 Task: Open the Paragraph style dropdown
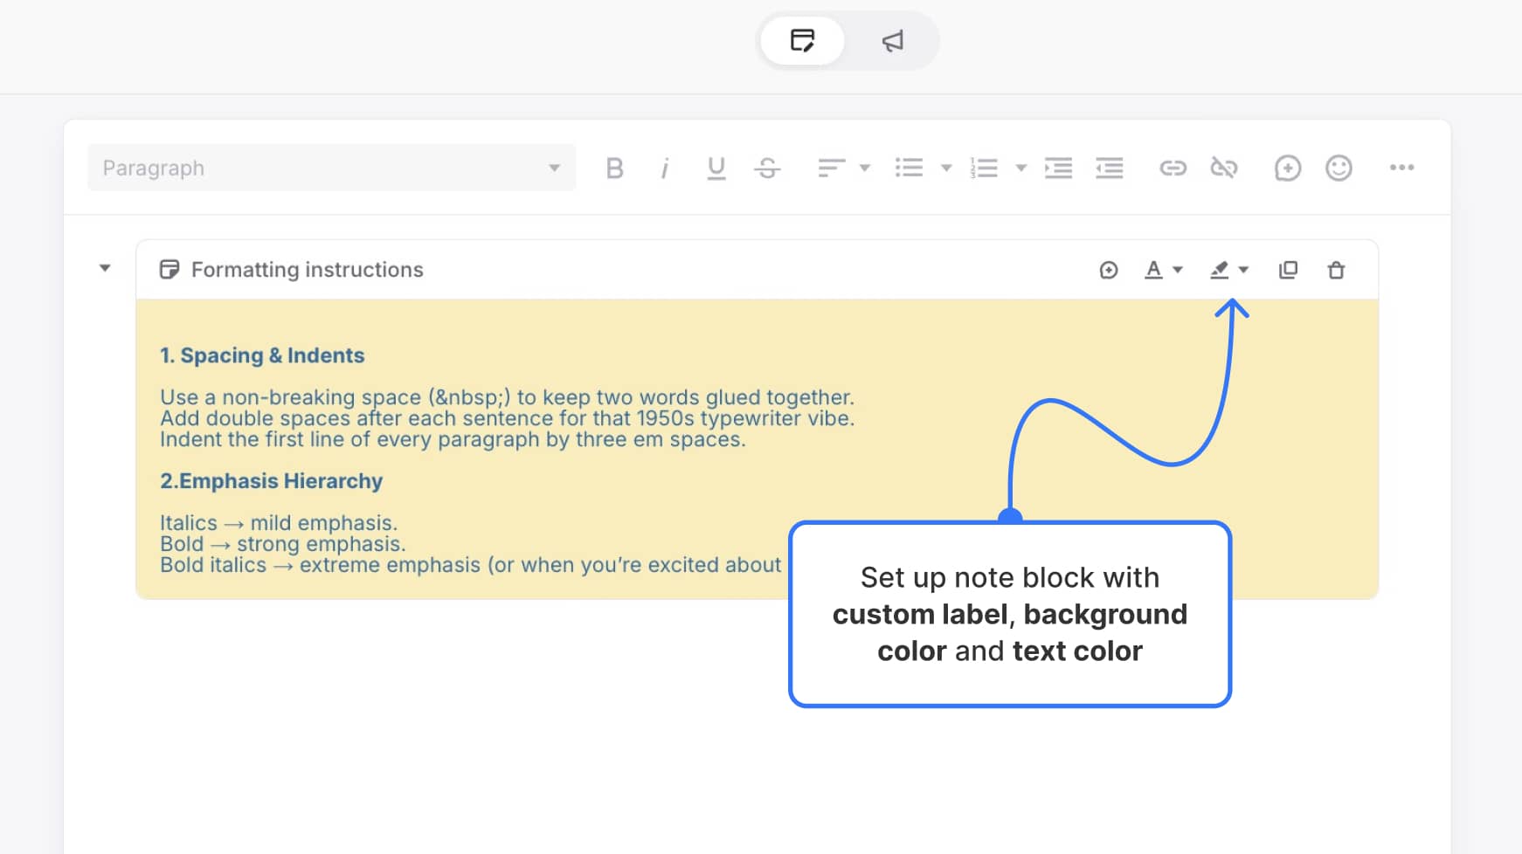(x=331, y=168)
